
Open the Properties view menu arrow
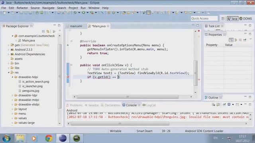click(251, 39)
